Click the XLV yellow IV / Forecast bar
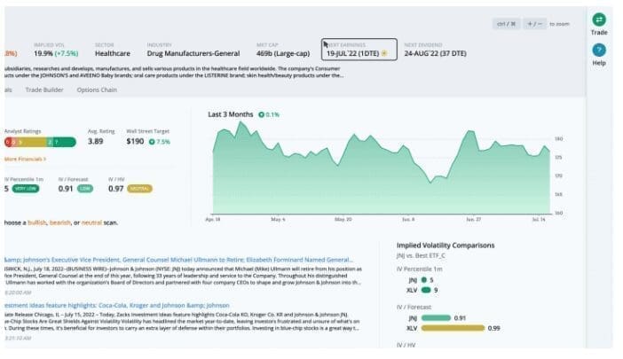 click(453, 327)
